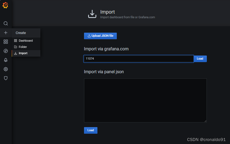Click the large Import download icon in header
The height and width of the screenshot is (144, 230).
point(92,14)
